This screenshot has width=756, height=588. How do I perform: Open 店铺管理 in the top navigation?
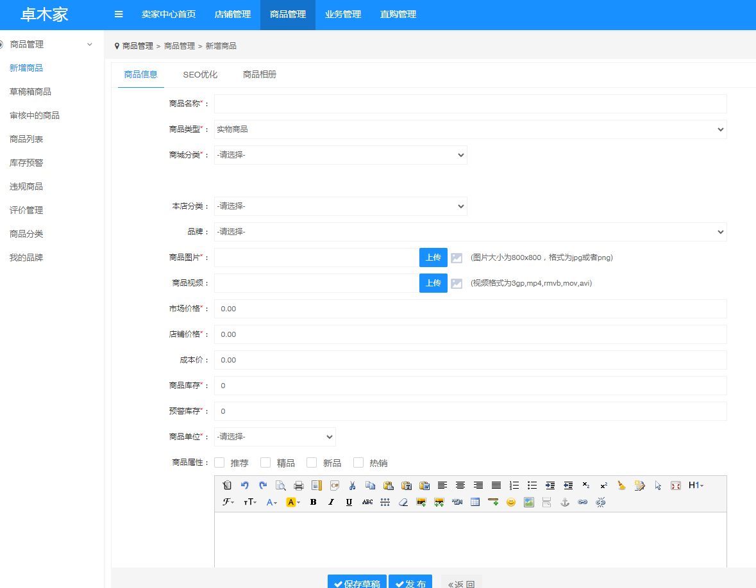coord(232,14)
